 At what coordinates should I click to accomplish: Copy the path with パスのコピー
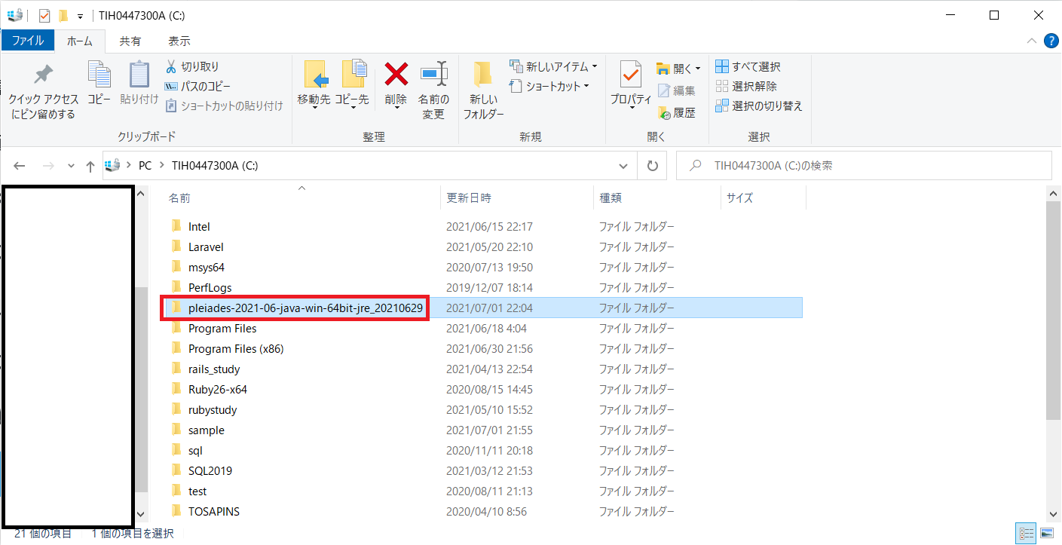coord(198,87)
